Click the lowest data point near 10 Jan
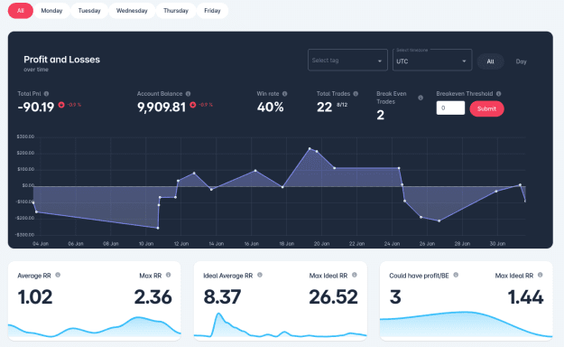This screenshot has height=347, width=564. [158, 228]
